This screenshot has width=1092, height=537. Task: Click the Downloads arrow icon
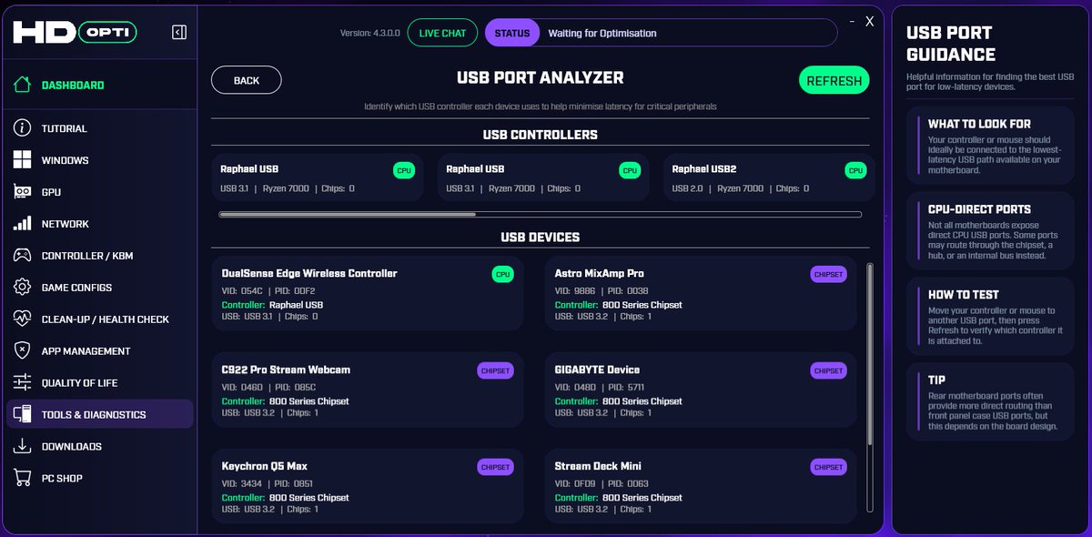click(x=23, y=446)
